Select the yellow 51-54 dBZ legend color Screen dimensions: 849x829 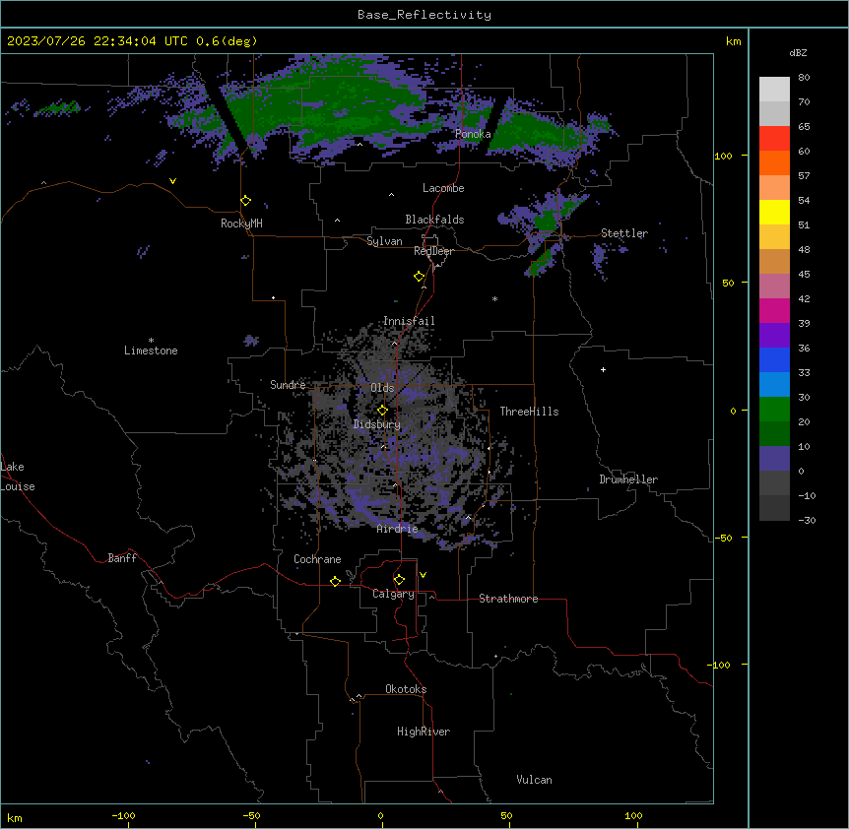(x=774, y=213)
